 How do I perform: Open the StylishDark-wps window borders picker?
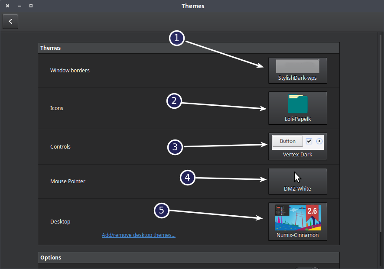(298, 70)
